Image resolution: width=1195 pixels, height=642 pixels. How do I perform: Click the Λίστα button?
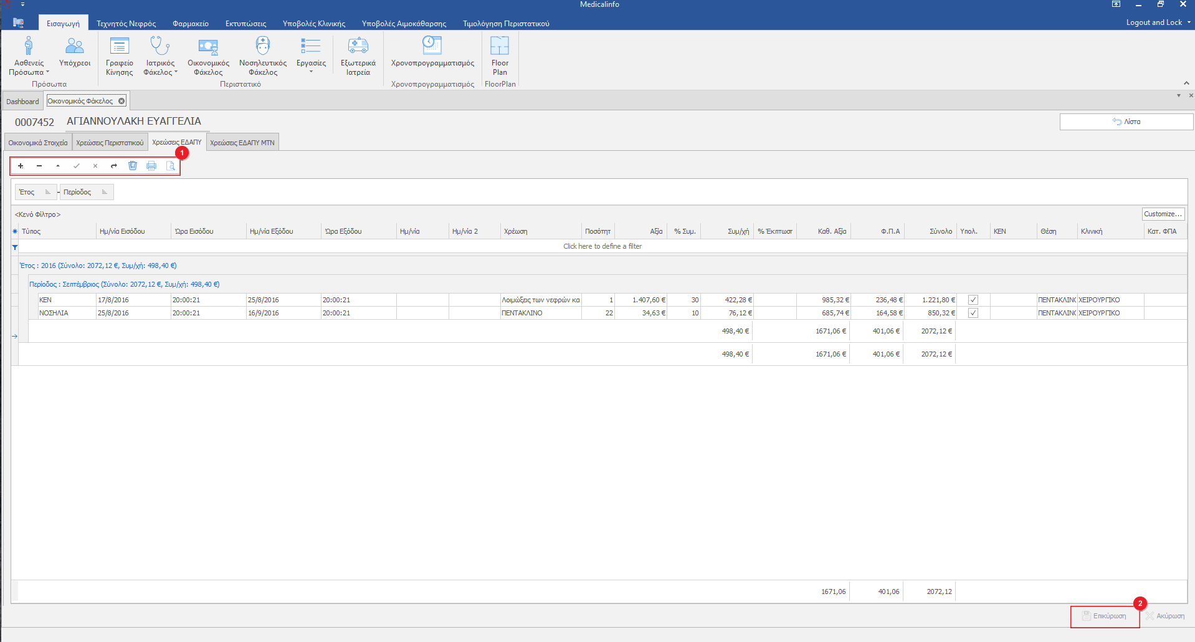(x=1126, y=122)
